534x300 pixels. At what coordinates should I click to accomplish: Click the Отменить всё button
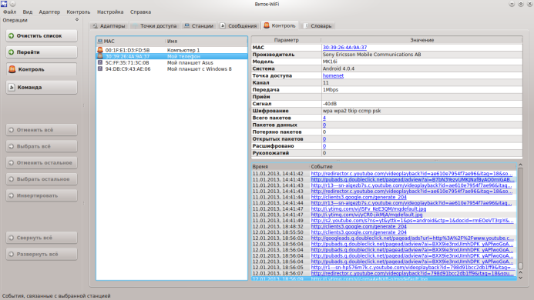(42, 130)
